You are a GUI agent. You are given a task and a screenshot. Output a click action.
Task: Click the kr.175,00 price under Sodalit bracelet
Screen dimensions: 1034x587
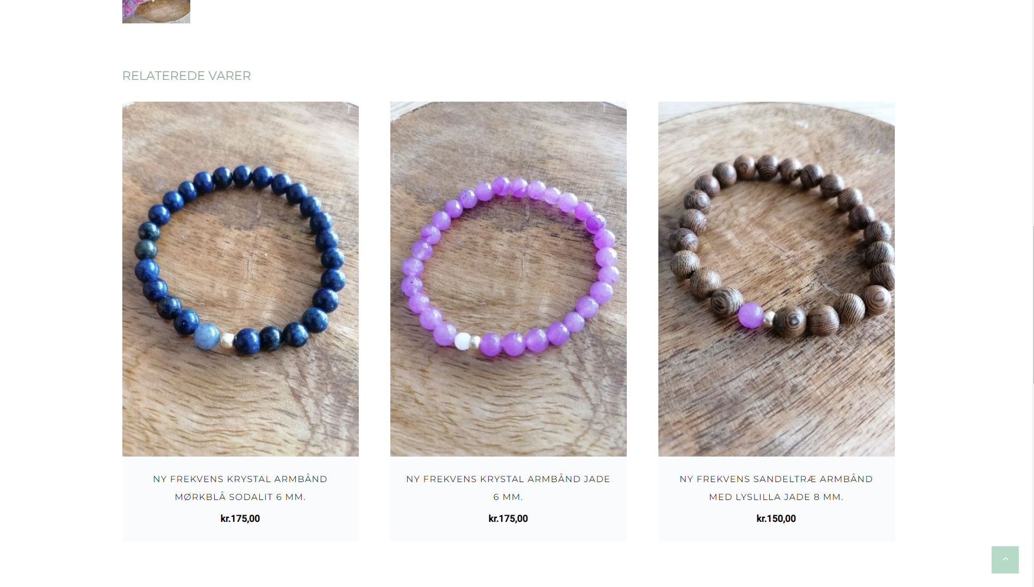click(x=240, y=519)
